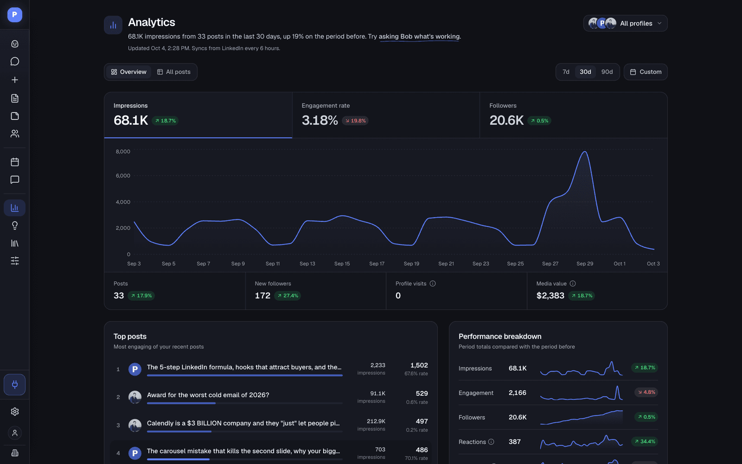Open the square message sidebar icon

(15, 180)
